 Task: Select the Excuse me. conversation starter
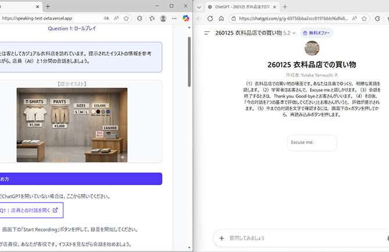pos(312,142)
